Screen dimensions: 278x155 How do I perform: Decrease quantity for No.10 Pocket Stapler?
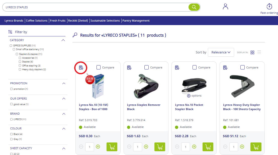(x=177, y=147)
